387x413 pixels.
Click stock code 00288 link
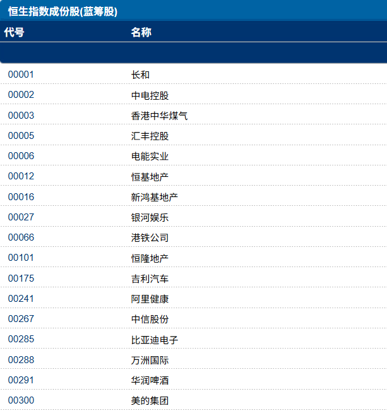(x=21, y=360)
